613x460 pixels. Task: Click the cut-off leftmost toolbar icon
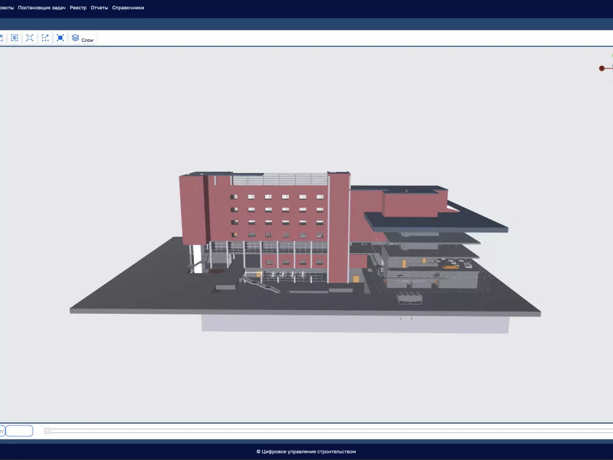[x=1, y=38]
